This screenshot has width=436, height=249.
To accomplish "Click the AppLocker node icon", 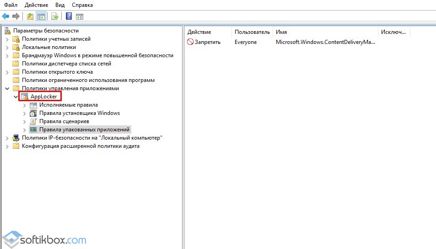I will pos(25,97).
